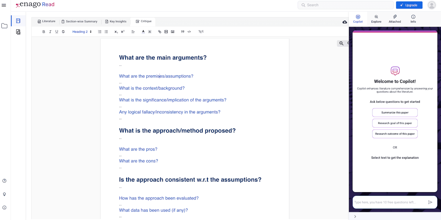The image size is (441, 220).
Task: Open the Copilot panel tab
Action: (358, 19)
